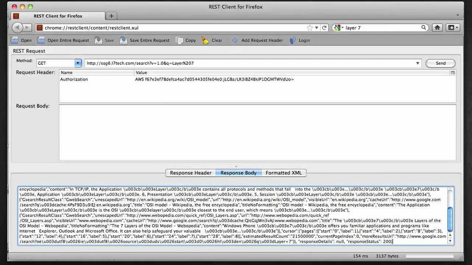This screenshot has height=265, width=472.
Task: Click the Clear label in toolbar
Action: coord(217,40)
